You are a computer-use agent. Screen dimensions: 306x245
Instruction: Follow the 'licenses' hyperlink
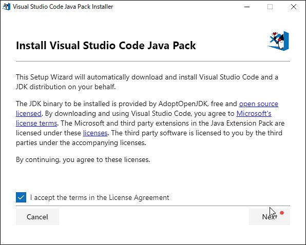click(x=95, y=133)
